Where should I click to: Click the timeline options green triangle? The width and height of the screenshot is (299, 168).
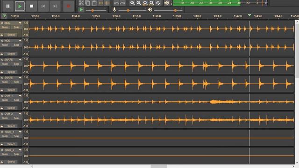4,16
